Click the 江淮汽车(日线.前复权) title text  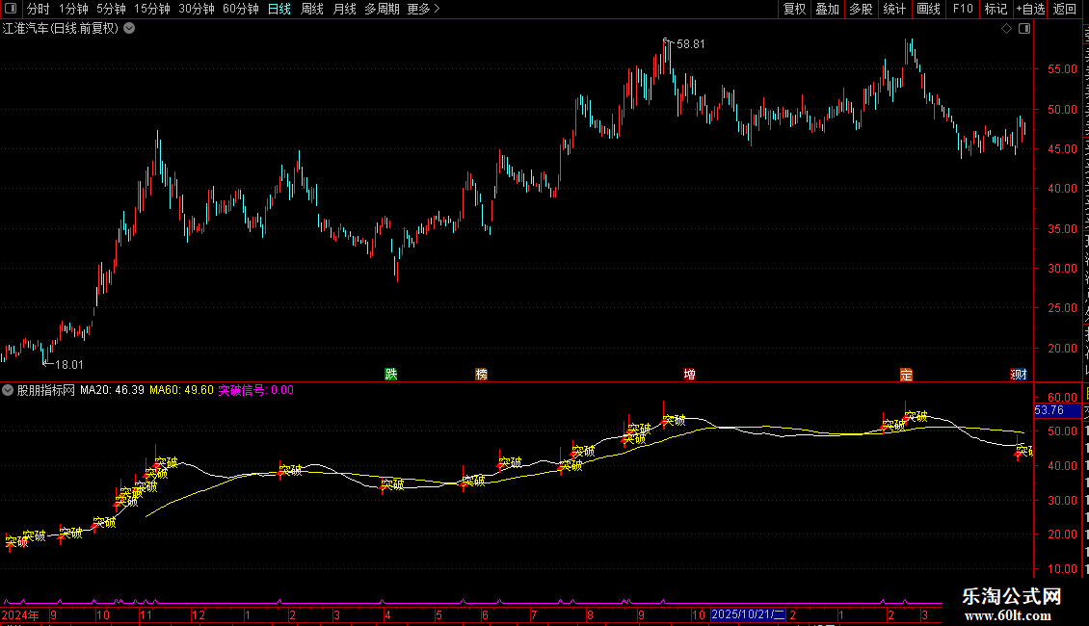61,29
